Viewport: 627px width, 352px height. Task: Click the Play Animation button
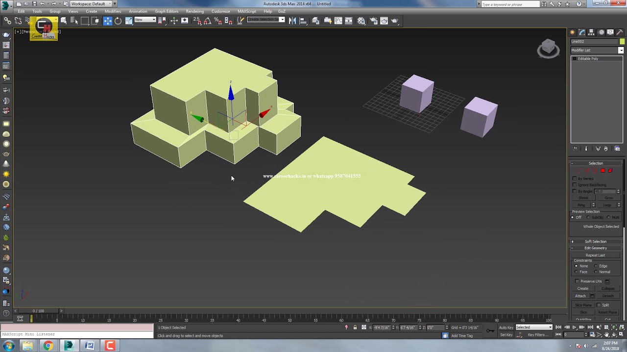(x=574, y=328)
